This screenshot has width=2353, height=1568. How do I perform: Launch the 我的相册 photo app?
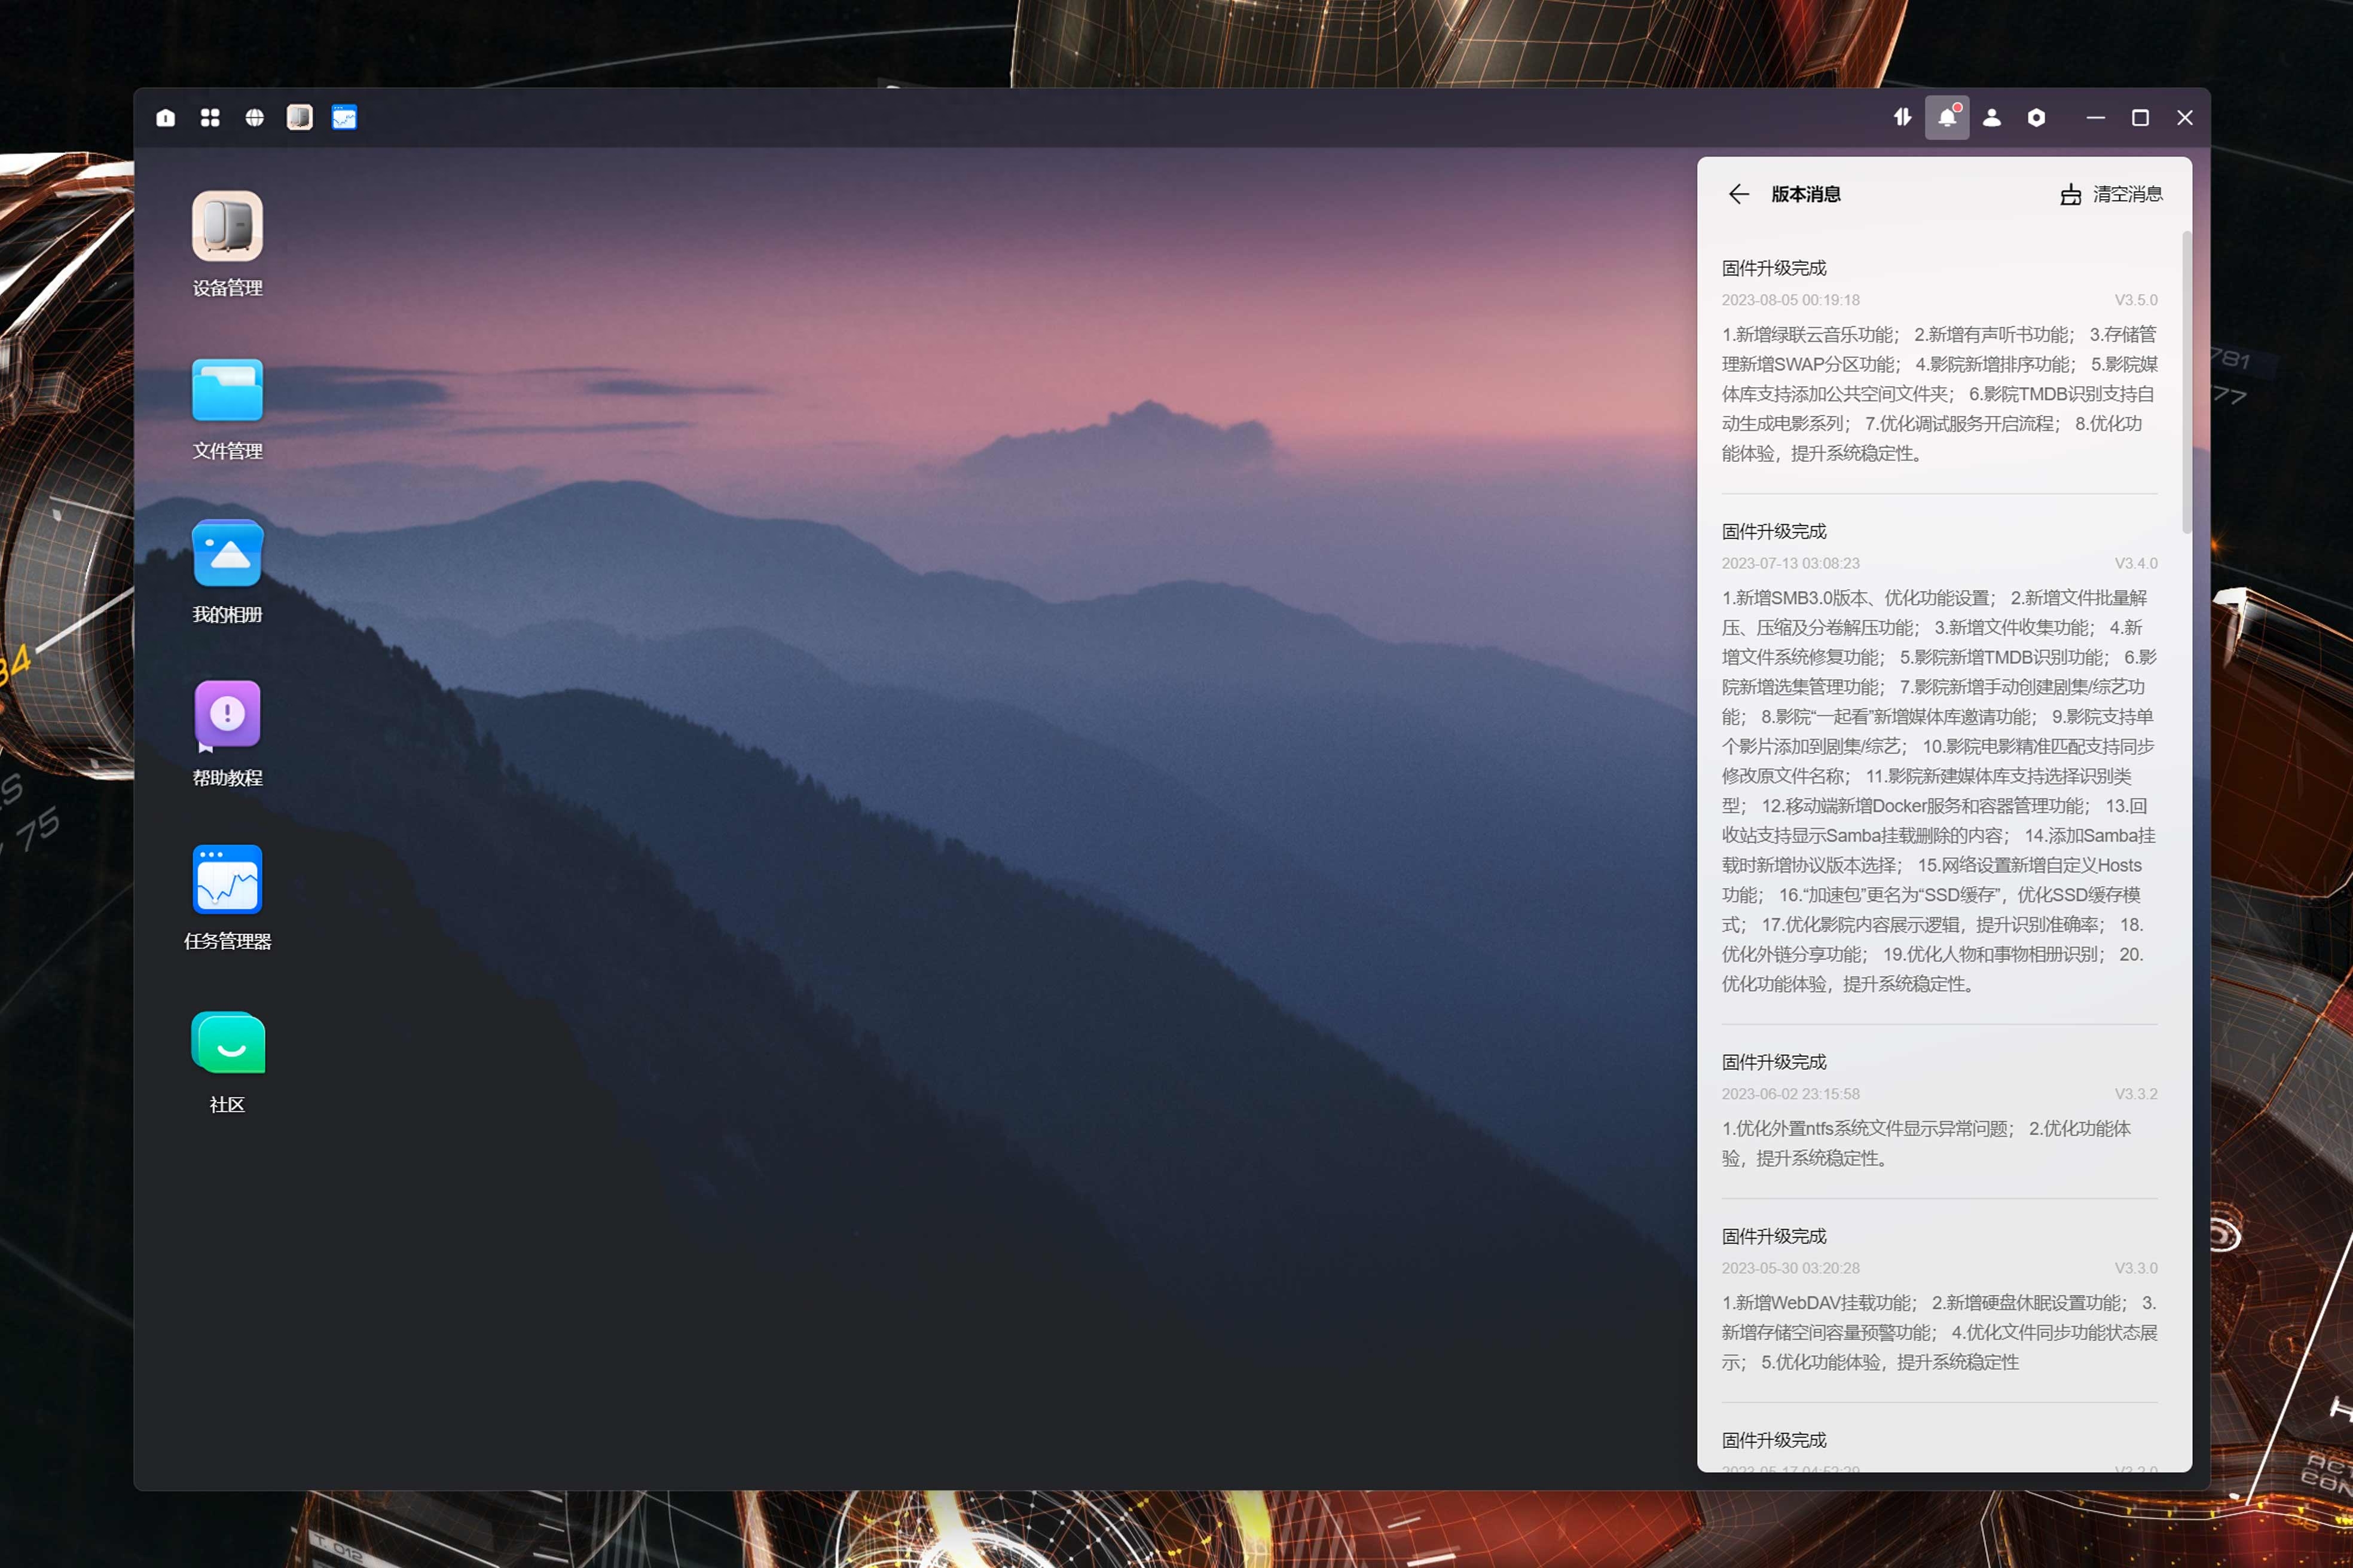[x=227, y=553]
